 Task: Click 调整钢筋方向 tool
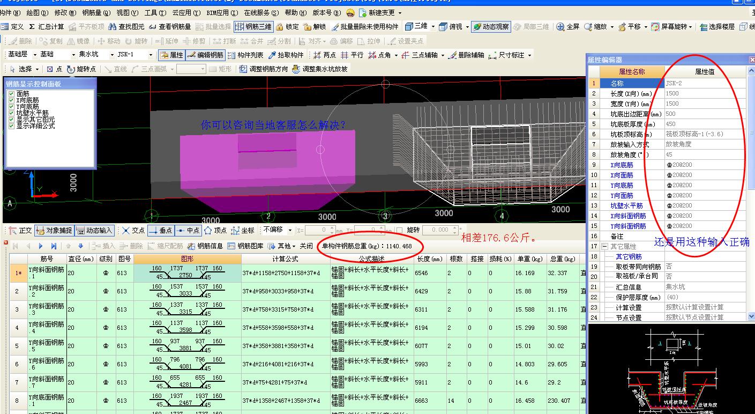click(x=264, y=69)
